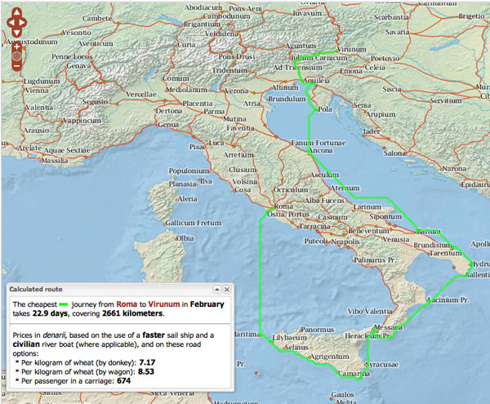Click the Aquileia city label
The height and width of the screenshot is (404, 490).
click(317, 81)
